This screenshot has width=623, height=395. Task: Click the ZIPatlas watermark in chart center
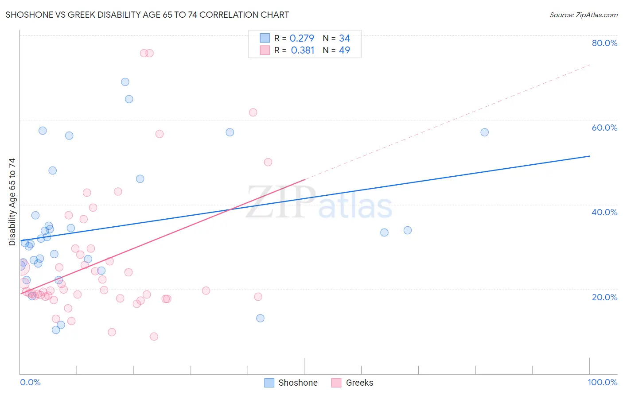[x=319, y=203]
